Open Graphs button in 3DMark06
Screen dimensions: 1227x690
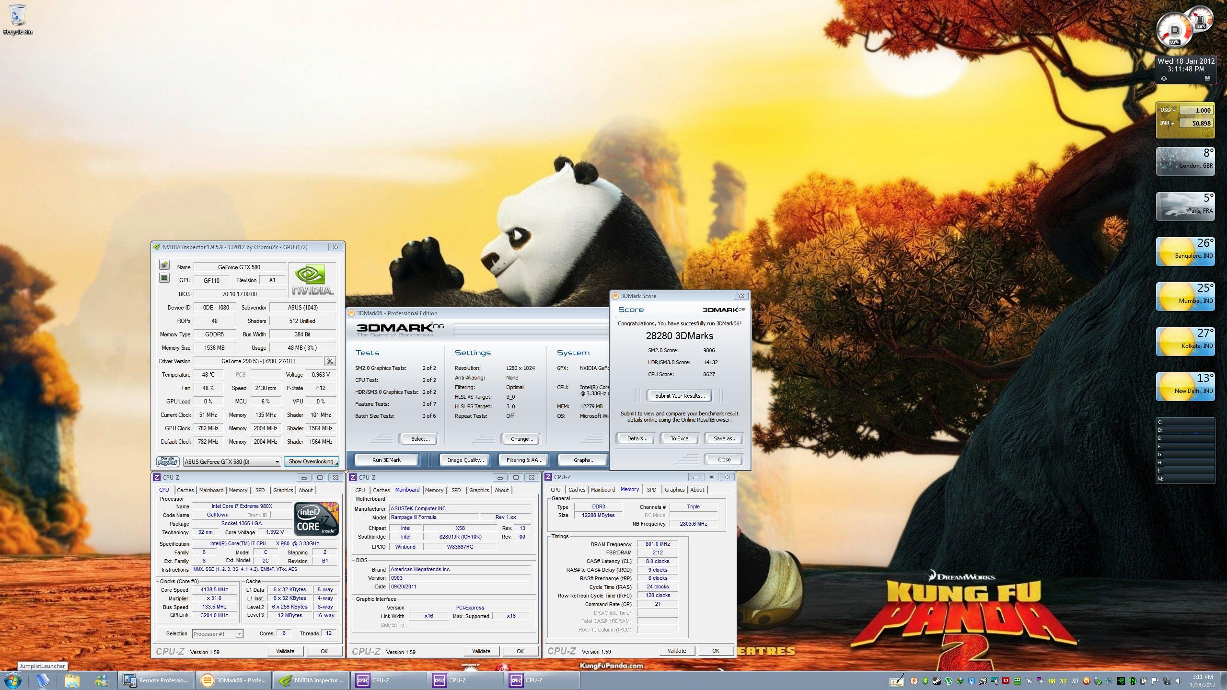(584, 460)
